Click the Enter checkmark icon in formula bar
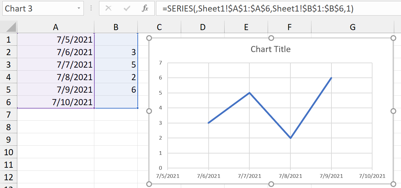Viewport: 401px width, 188px height. (x=127, y=8)
